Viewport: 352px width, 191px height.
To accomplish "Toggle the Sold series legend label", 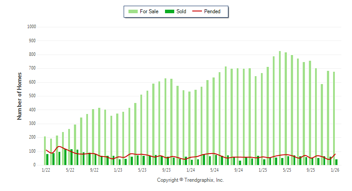I will [181, 11].
